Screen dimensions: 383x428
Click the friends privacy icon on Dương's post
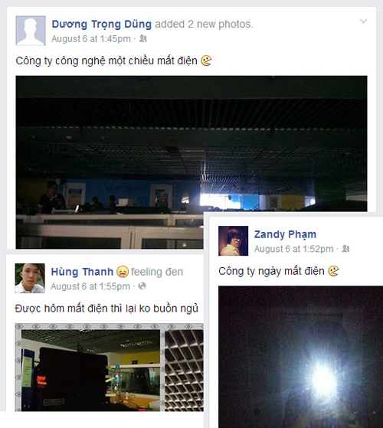[x=143, y=39]
